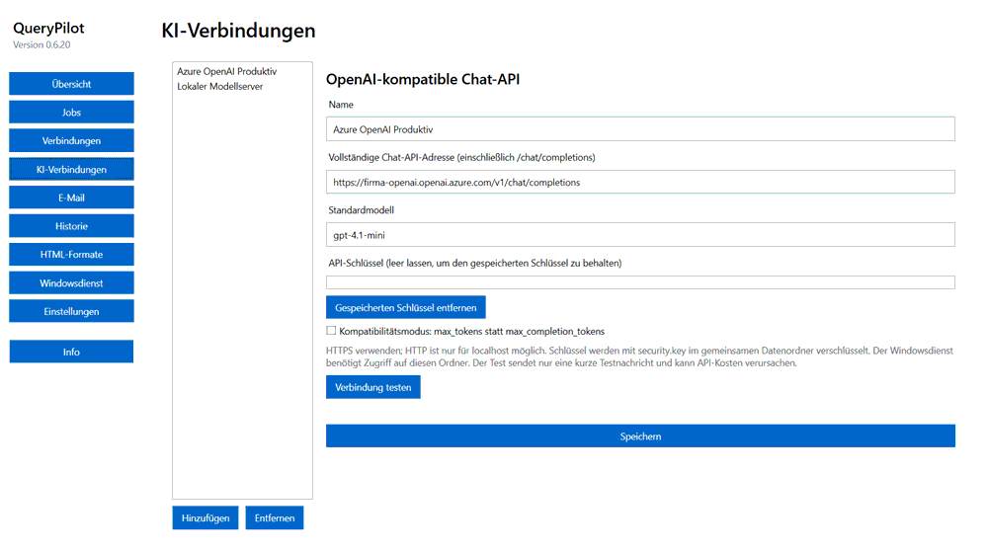Viewport: 988px width, 554px height.
Task: Click Verbindung testen button
Action: (x=373, y=387)
